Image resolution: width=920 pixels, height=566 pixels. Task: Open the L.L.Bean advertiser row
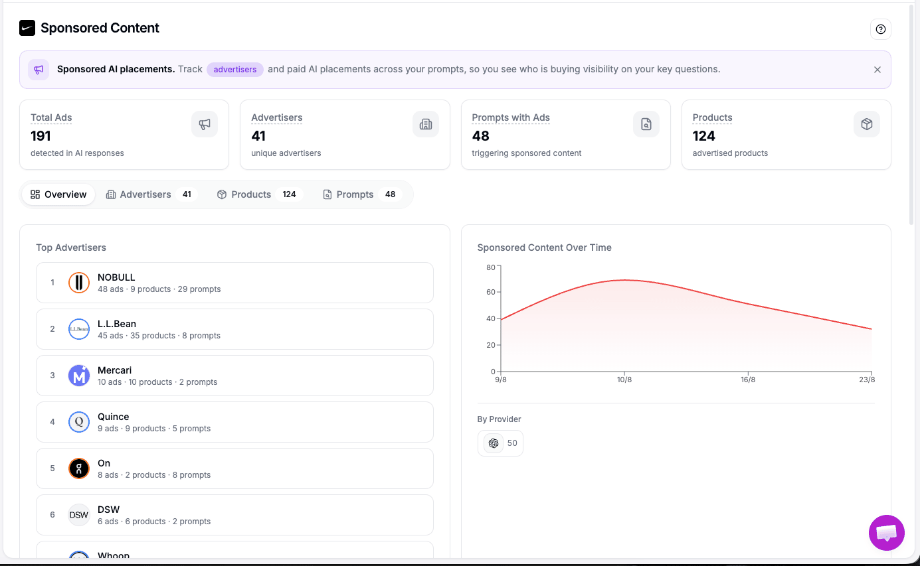[234, 329]
